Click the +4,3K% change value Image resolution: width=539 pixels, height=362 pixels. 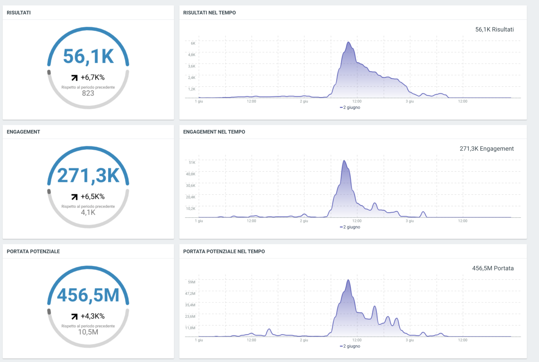point(93,316)
